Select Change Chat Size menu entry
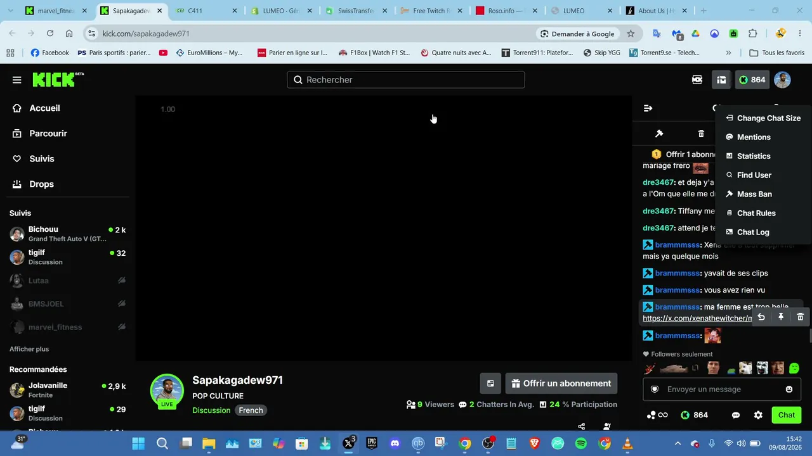 (x=763, y=118)
